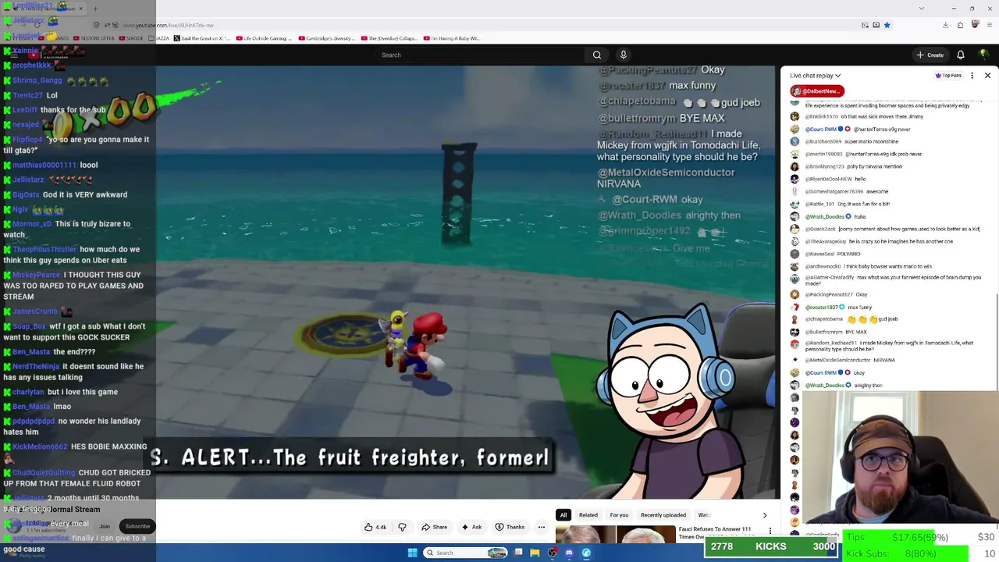999x562 pixels.
Task: Click the PackingPeanuts27 'Okay' chat message
Action: 829,294
